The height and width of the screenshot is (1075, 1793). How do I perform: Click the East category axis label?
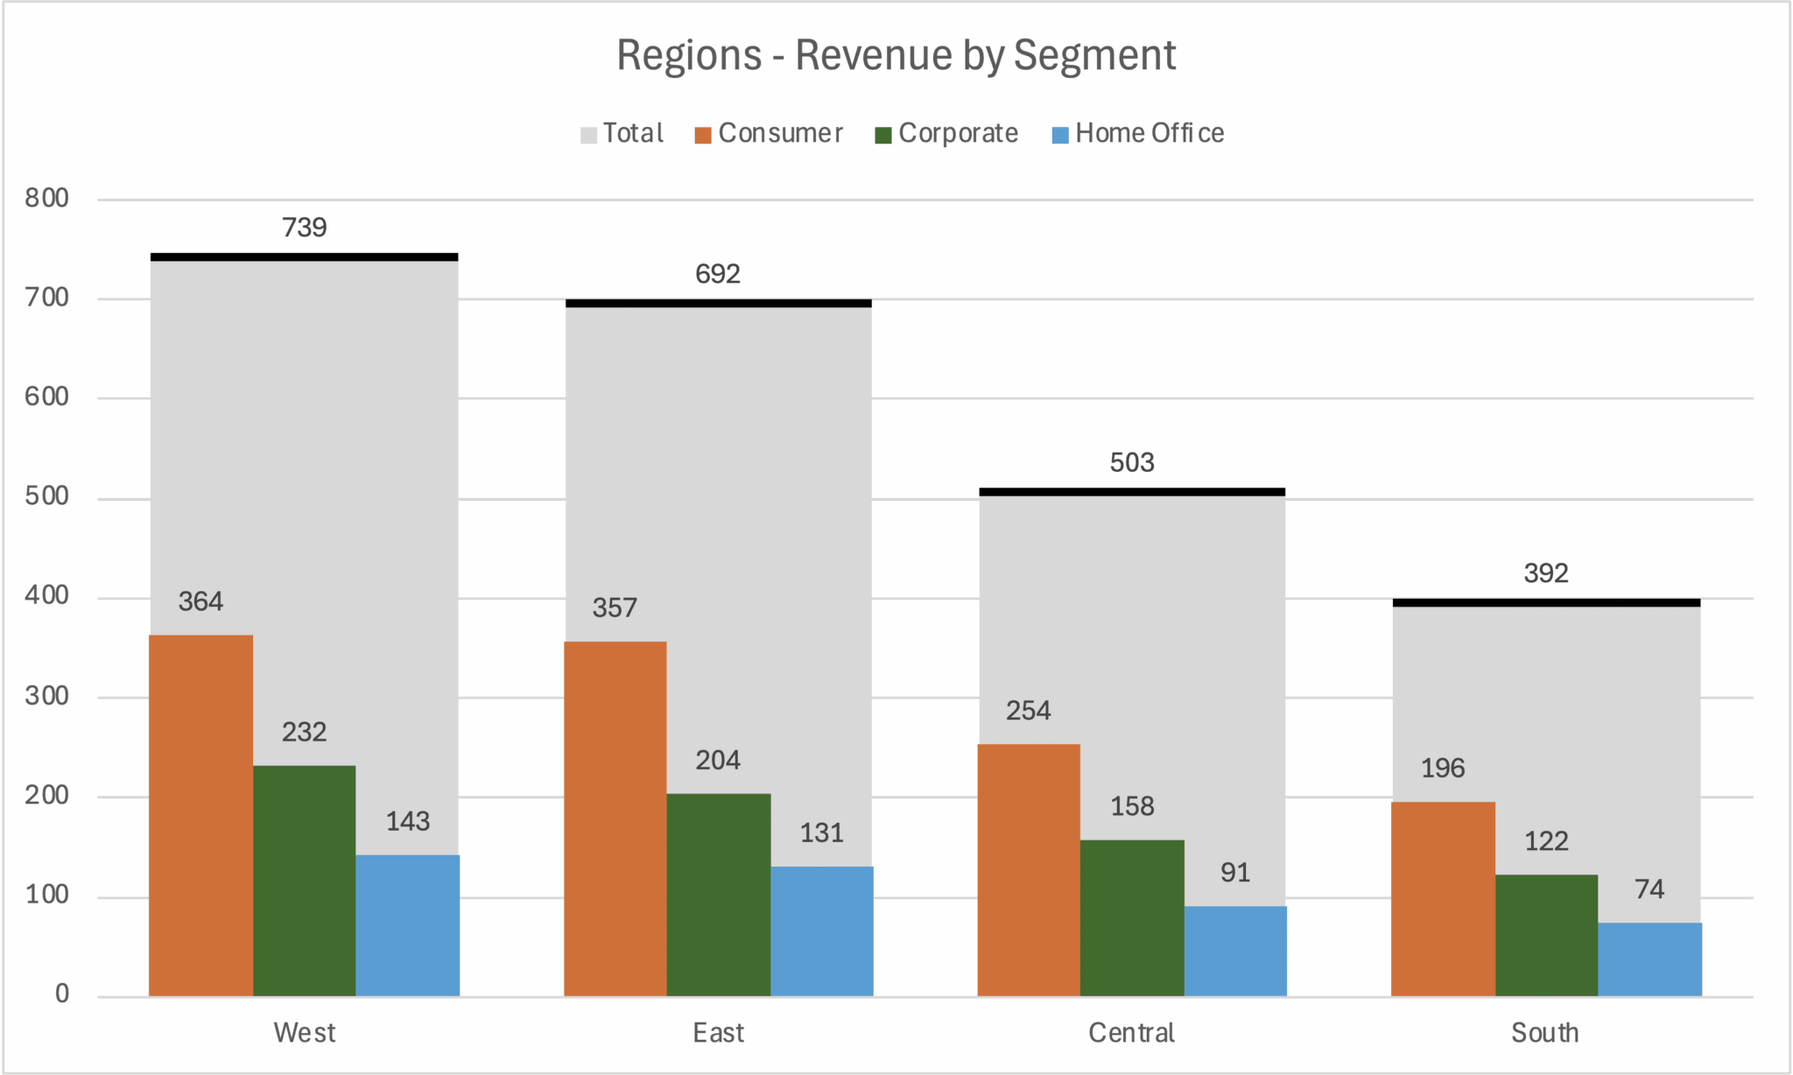pyautogui.click(x=718, y=1033)
